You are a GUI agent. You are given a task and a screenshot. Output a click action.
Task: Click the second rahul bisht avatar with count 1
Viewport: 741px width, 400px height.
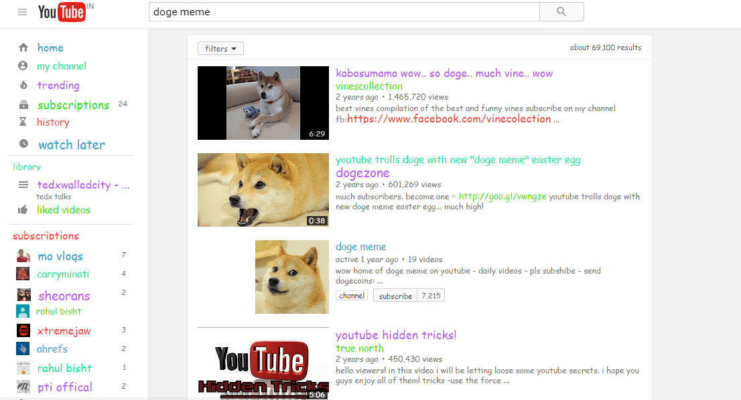click(x=23, y=367)
